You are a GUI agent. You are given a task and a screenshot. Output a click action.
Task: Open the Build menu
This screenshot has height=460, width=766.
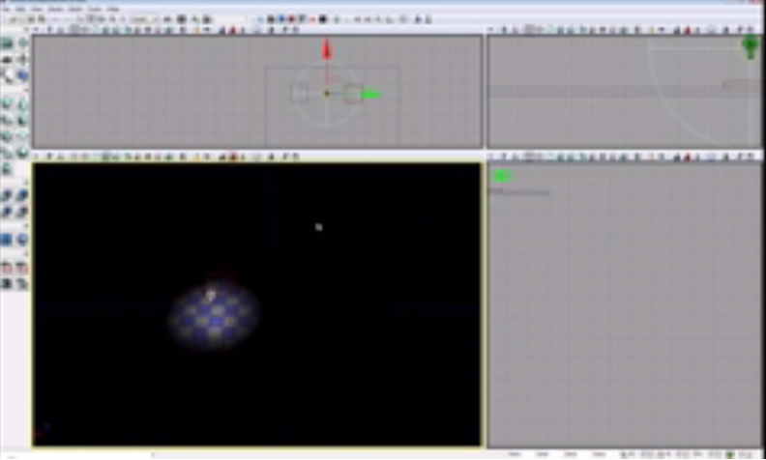[x=75, y=9]
